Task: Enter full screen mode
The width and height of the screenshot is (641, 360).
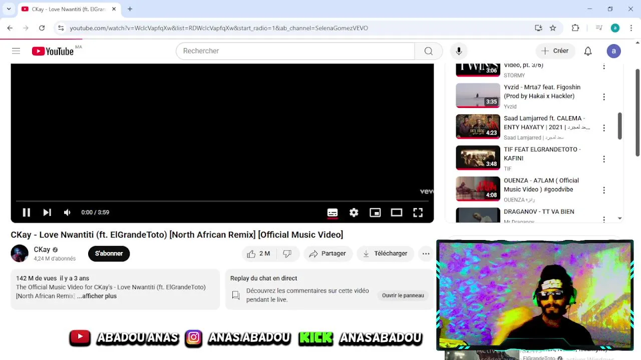Action: pos(418,212)
